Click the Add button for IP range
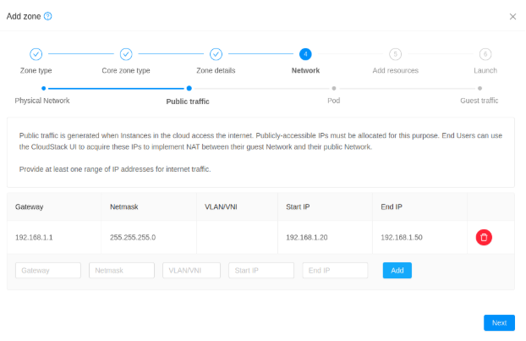Viewport: 526px width, 341px height. (x=397, y=270)
